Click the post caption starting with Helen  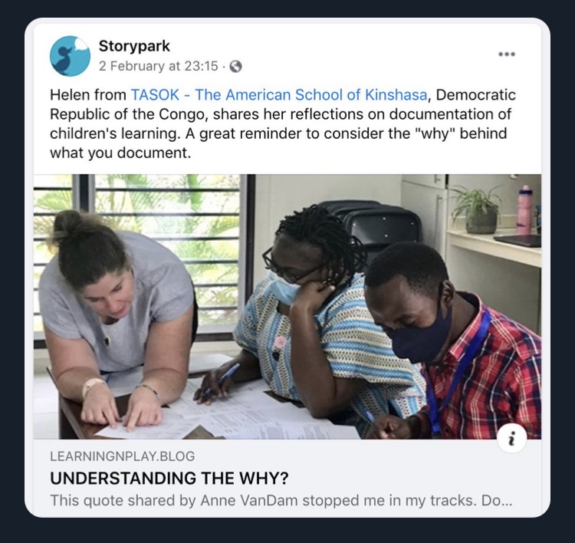(283, 123)
